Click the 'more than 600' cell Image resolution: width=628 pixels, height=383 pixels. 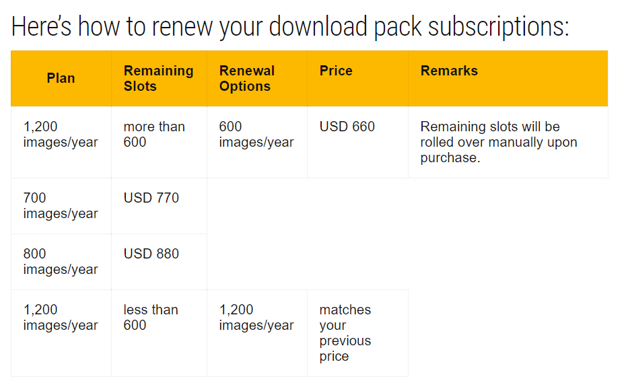coord(154,134)
